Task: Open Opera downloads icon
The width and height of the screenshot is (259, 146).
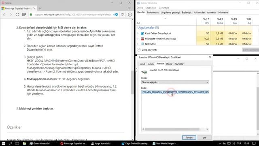Action: coord(130,15)
